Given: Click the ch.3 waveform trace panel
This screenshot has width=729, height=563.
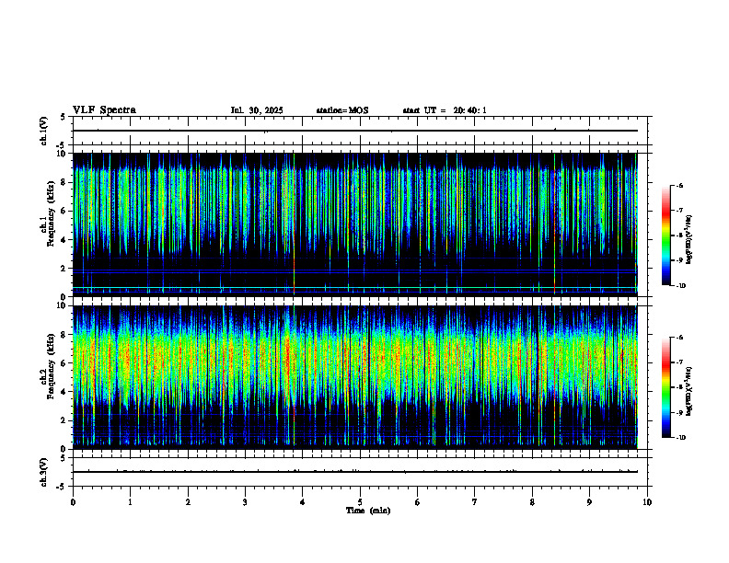Looking at the screenshot, I should pos(360,472).
